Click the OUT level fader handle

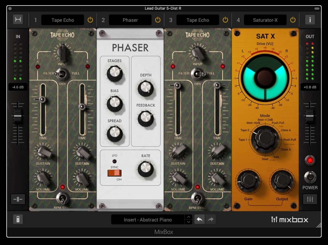click(x=310, y=116)
